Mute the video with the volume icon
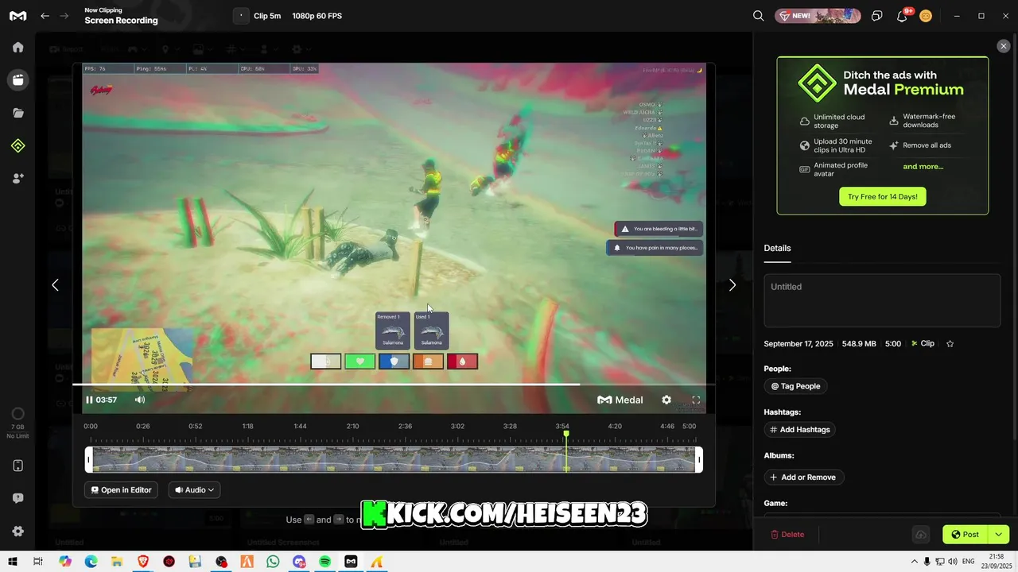Viewport: 1018px width, 572px height. 140,400
